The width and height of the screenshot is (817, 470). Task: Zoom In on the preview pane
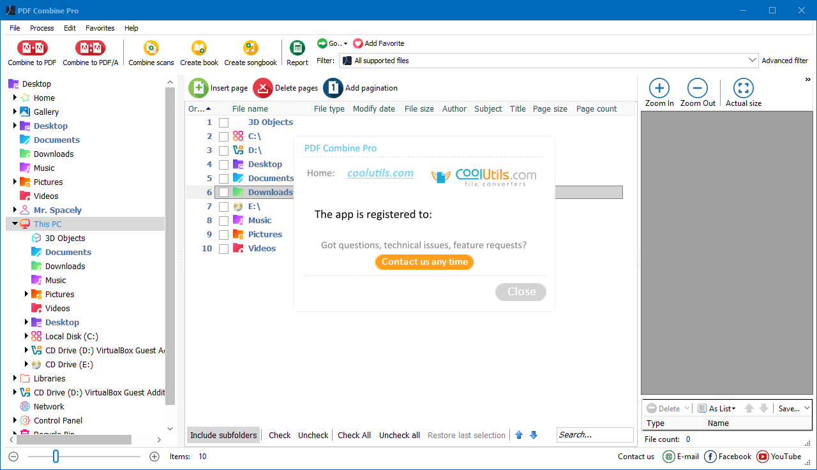click(659, 88)
